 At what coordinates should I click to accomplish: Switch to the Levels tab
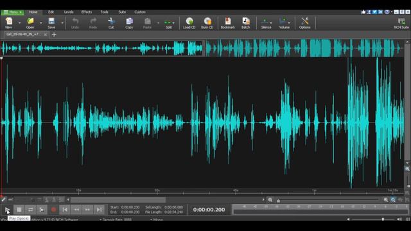point(69,12)
